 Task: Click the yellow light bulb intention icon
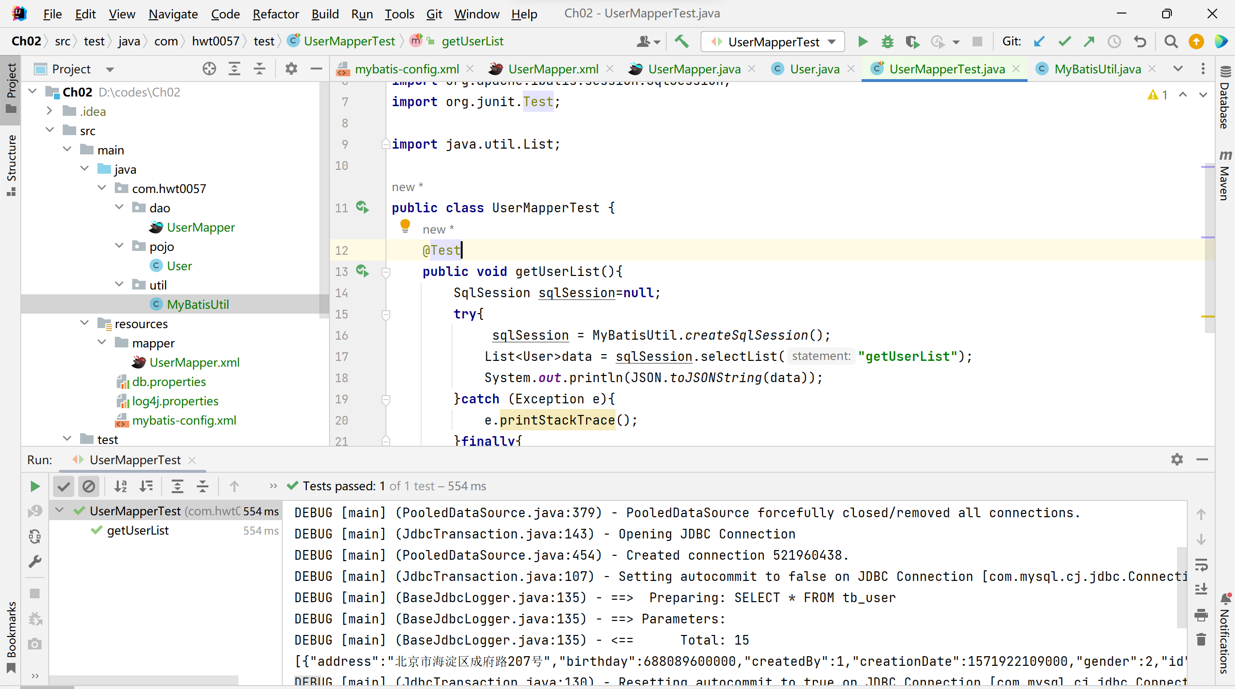click(405, 226)
